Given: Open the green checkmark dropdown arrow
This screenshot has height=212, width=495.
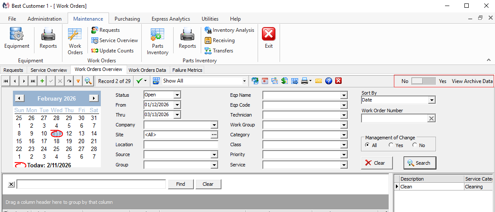Looking at the screenshot, I should click(x=146, y=81).
